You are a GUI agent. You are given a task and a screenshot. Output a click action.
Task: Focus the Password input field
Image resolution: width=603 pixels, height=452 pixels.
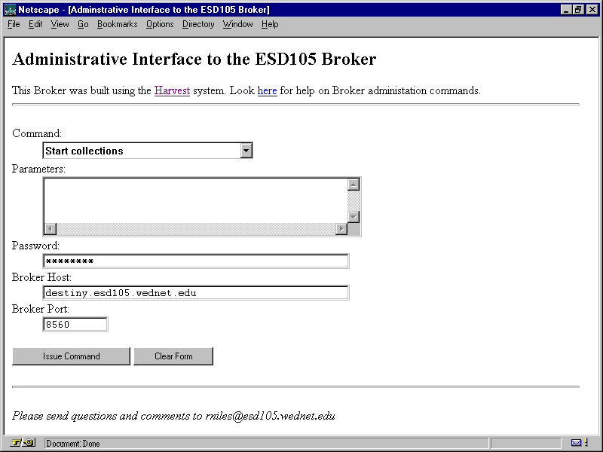[x=196, y=261]
